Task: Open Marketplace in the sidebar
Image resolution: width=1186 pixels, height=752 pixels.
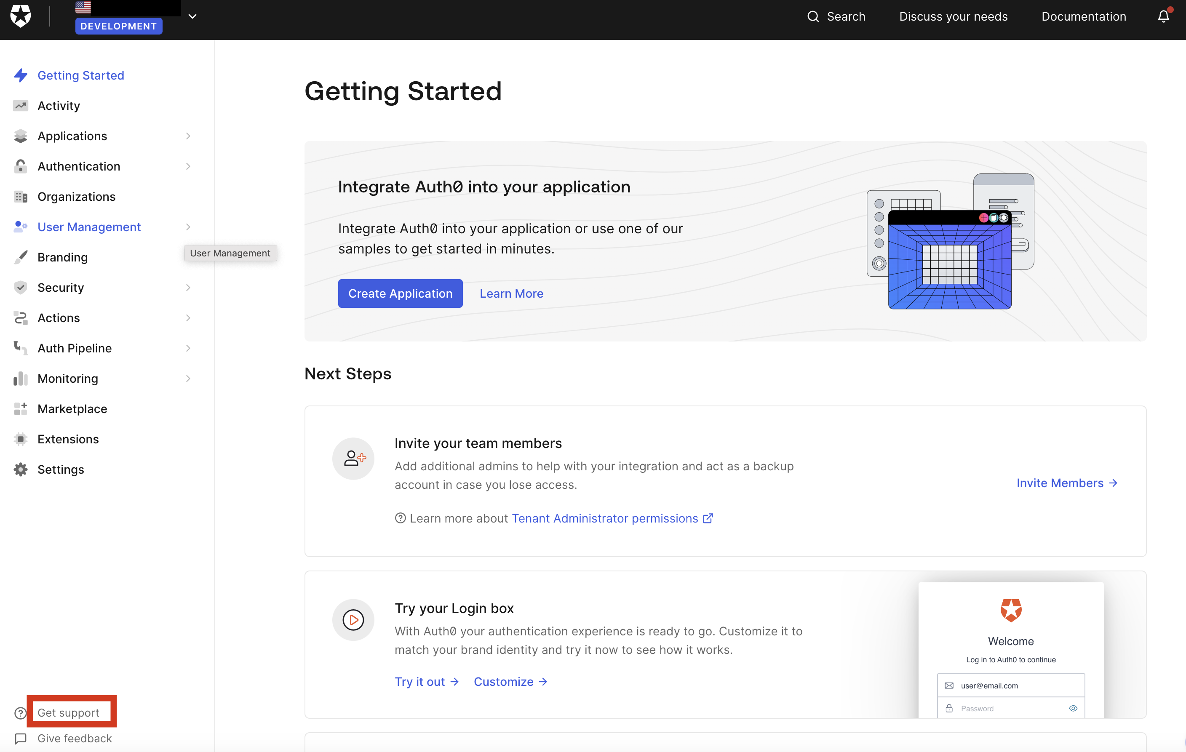Action: pos(72,409)
